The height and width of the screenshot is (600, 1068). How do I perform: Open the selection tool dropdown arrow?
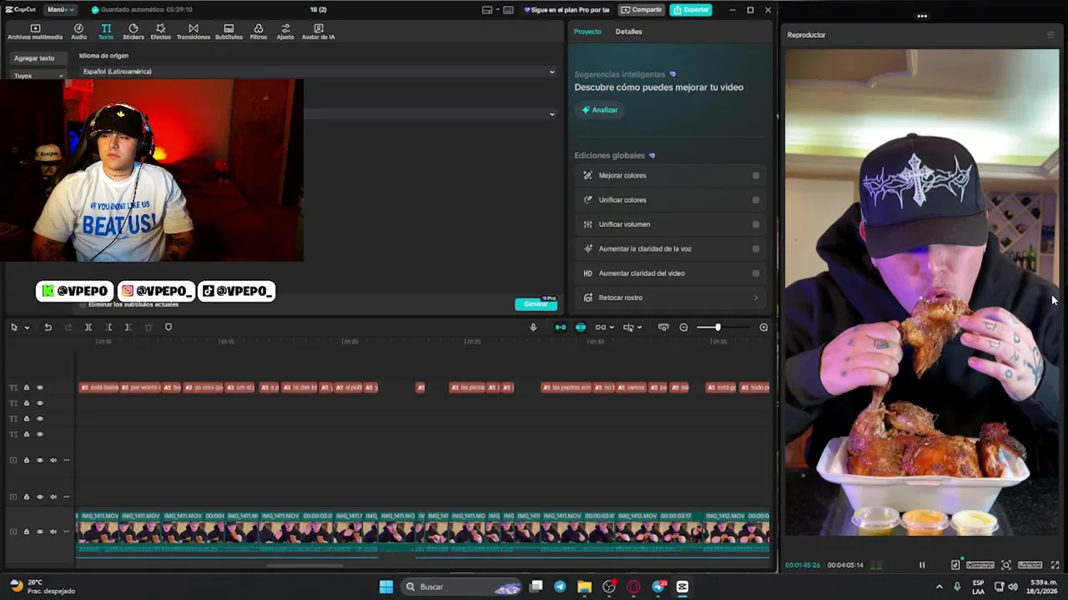click(x=27, y=327)
